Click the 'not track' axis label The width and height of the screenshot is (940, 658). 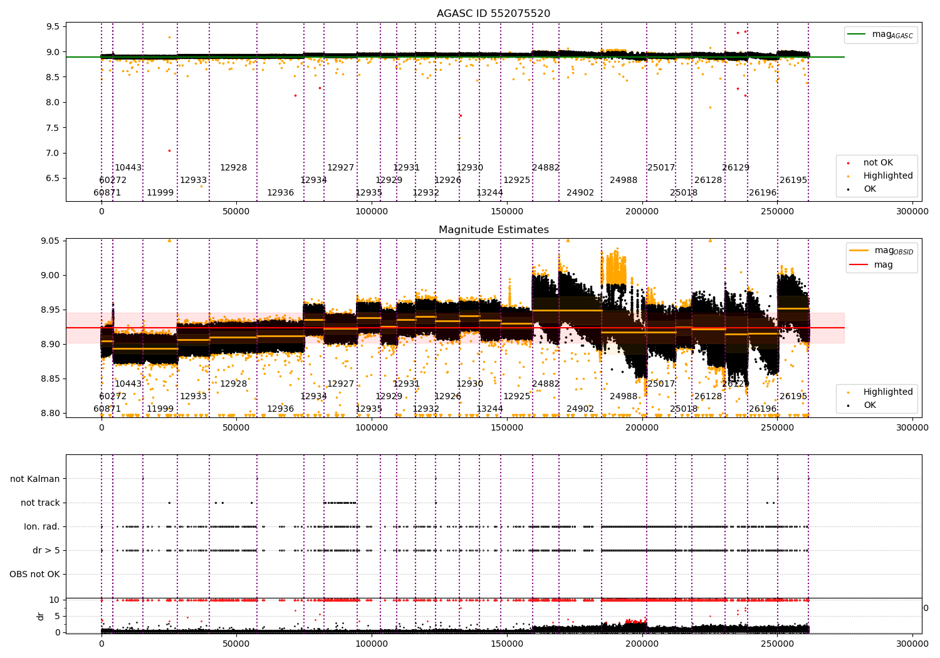point(40,503)
